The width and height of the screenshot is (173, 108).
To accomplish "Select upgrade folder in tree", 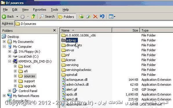I will coord(30,86).
